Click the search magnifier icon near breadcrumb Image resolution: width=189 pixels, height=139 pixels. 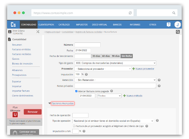(178, 32)
